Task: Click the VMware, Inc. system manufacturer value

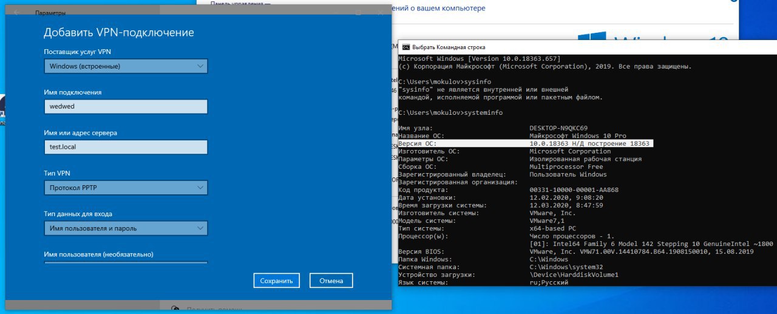Action: click(552, 213)
